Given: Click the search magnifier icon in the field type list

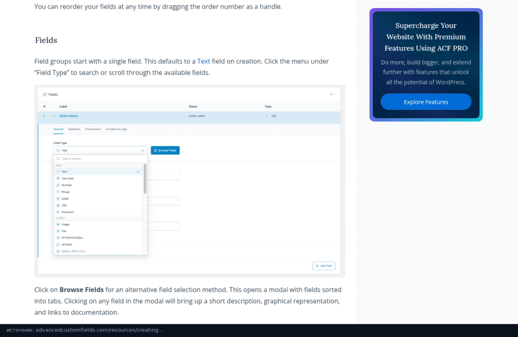Looking at the screenshot, I should 58,159.
